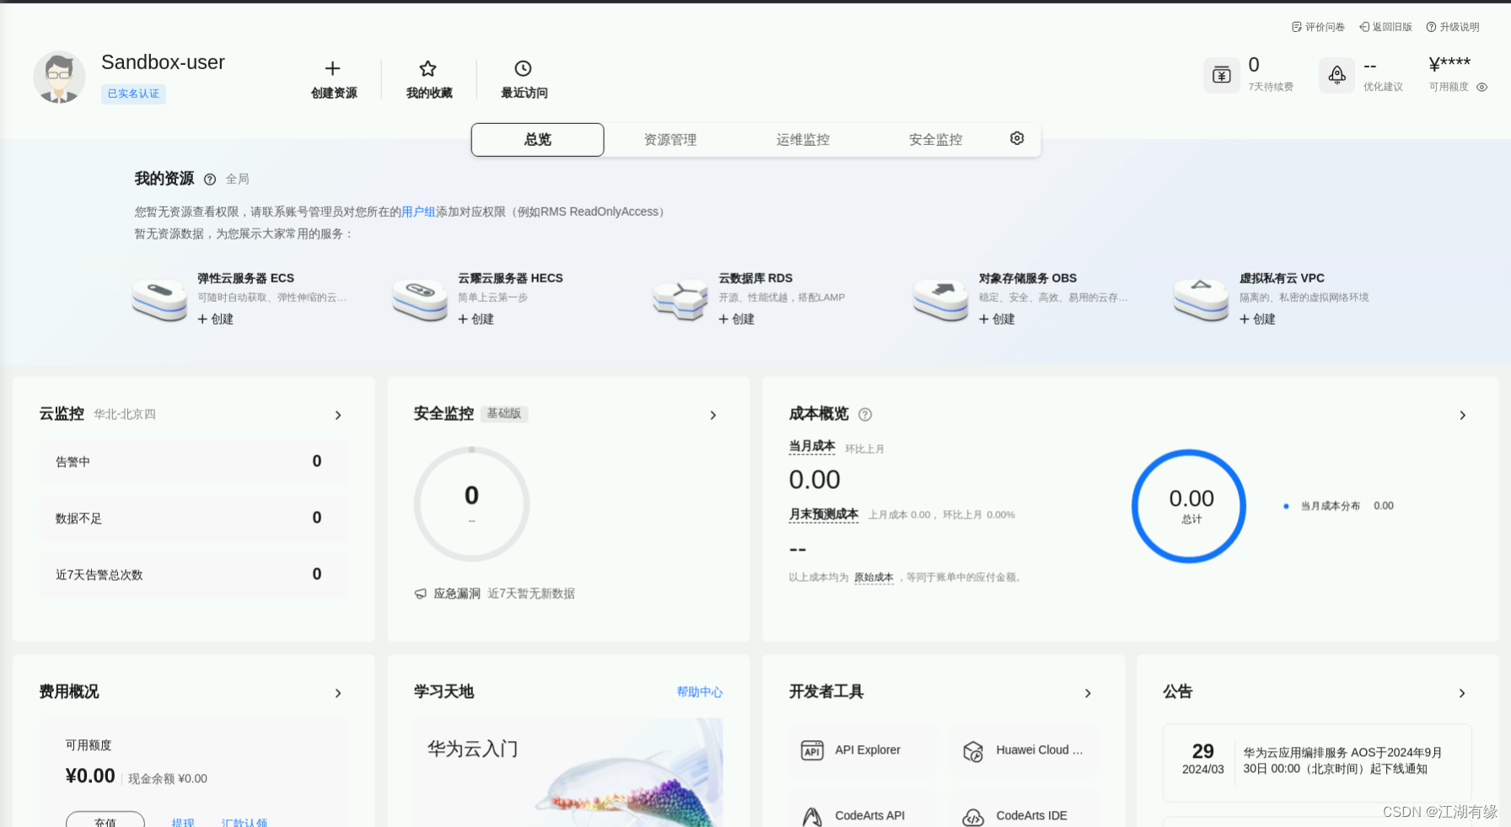1511x827 pixels.
Task: Open 我的收藏 star icon
Action: [x=428, y=68]
